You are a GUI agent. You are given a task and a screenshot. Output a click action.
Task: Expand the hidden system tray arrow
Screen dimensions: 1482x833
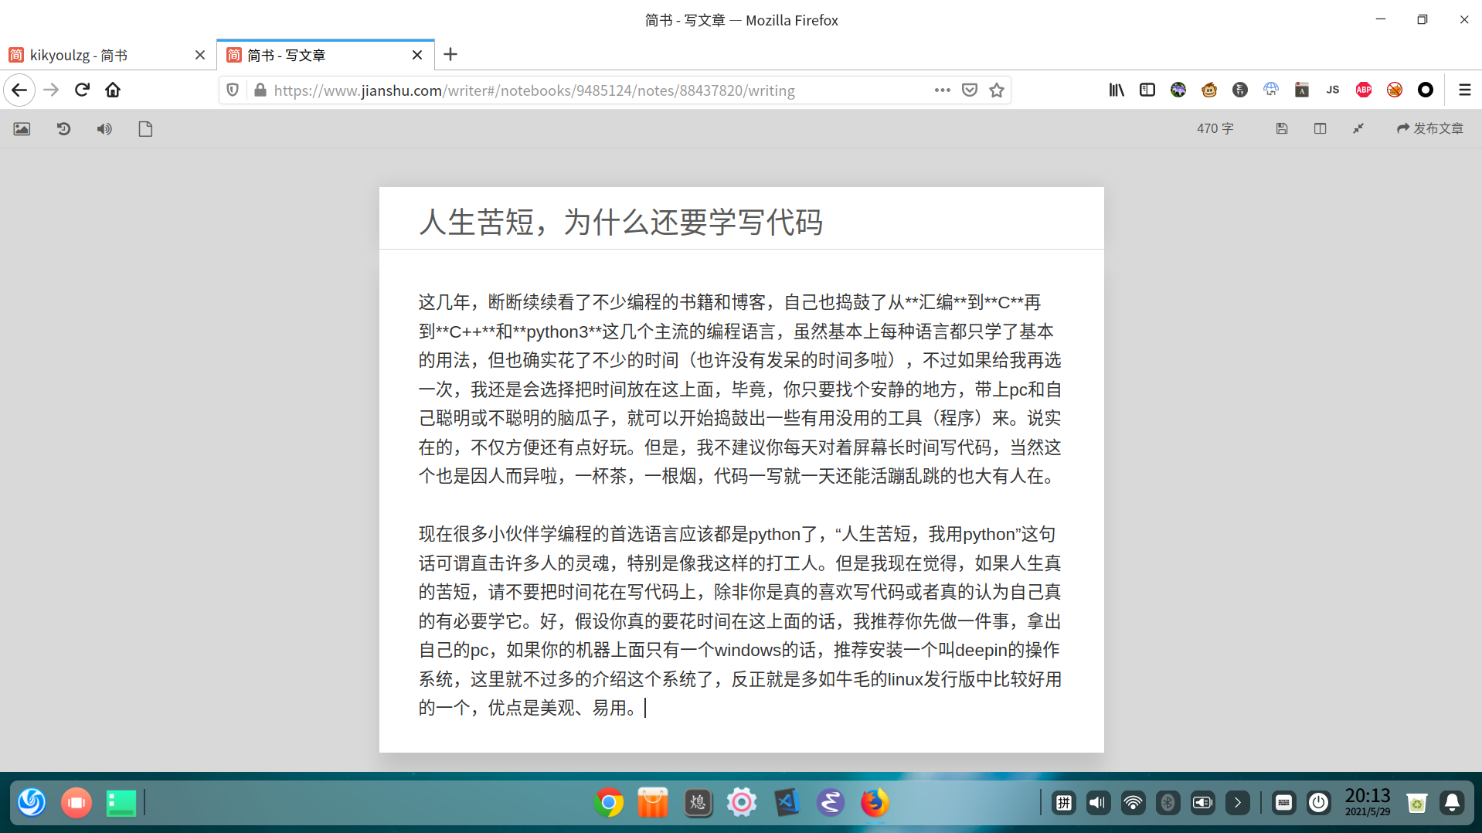(1236, 803)
